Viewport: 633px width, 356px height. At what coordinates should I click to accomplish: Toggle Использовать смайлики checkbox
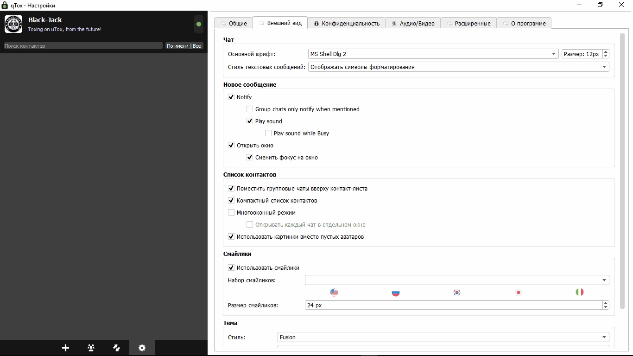(x=231, y=268)
